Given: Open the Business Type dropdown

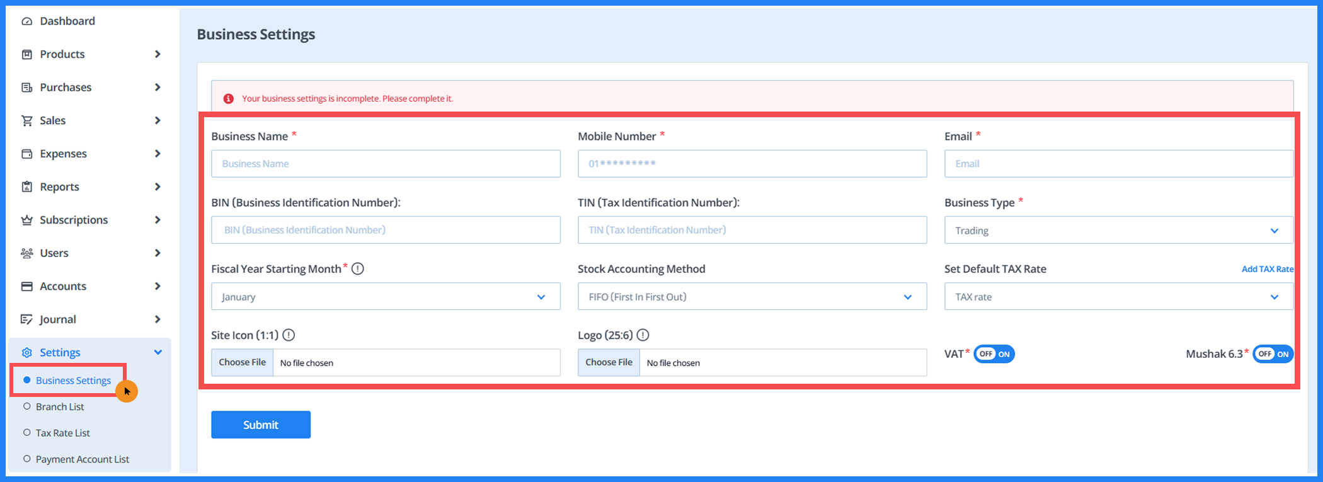Looking at the screenshot, I should tap(1118, 231).
